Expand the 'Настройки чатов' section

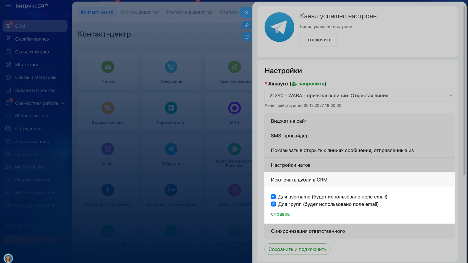pos(359,165)
